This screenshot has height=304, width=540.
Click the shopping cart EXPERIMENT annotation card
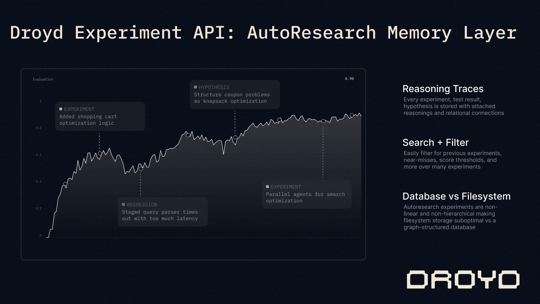point(100,116)
